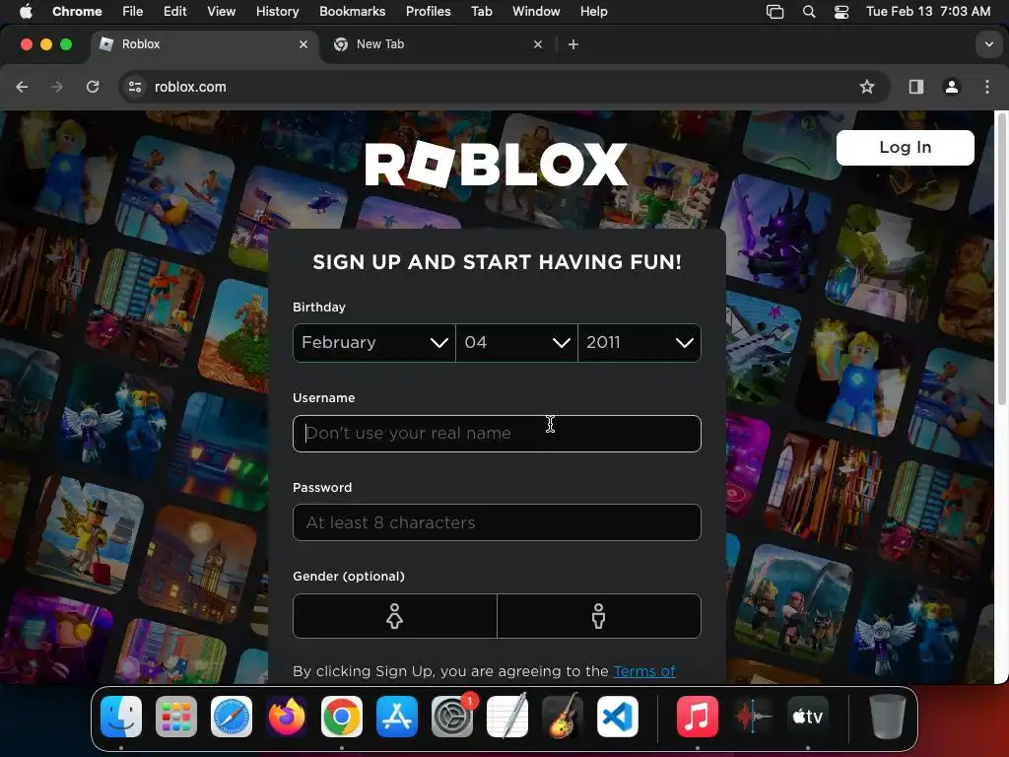Open Launchpad from the dock
The height and width of the screenshot is (757, 1009).
coord(176,717)
